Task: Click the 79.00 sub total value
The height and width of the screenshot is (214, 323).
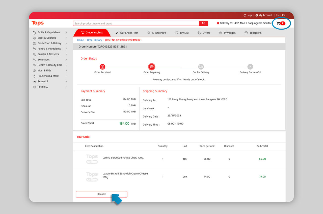Action: 262,177
